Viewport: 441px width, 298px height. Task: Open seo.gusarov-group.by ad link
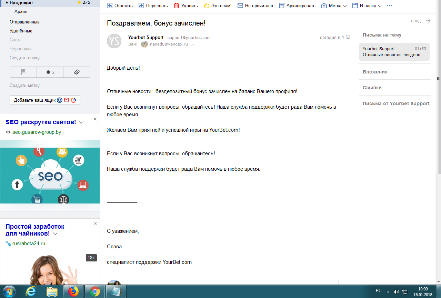pyautogui.click(x=37, y=132)
